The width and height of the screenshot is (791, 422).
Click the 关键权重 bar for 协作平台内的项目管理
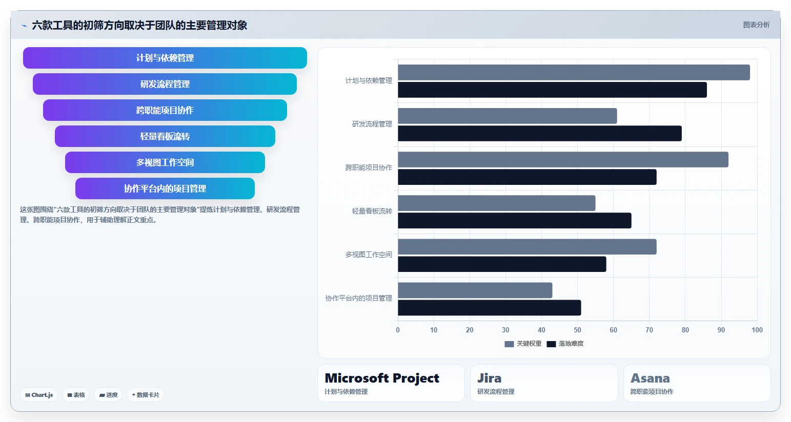coord(475,290)
